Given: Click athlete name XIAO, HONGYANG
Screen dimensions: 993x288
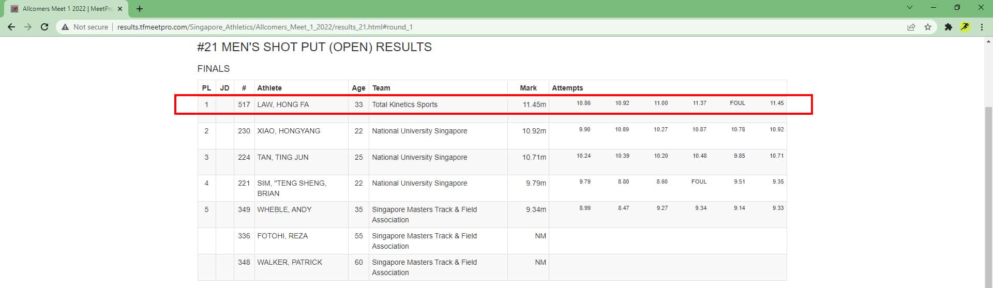Looking at the screenshot, I should tap(289, 131).
